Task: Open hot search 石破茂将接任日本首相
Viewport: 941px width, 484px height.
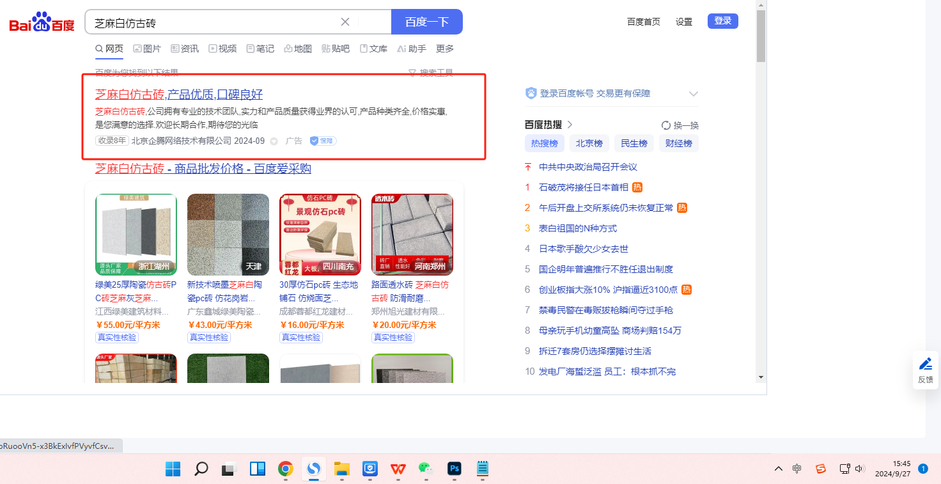Action: pyautogui.click(x=584, y=187)
